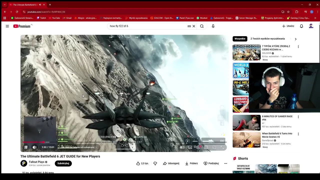Viewport: 320px width, 180px height.
Task: Open Fallout Plays channel avatar
Action: 24,163
